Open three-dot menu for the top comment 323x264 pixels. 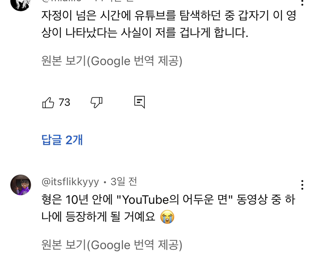click(x=302, y=3)
